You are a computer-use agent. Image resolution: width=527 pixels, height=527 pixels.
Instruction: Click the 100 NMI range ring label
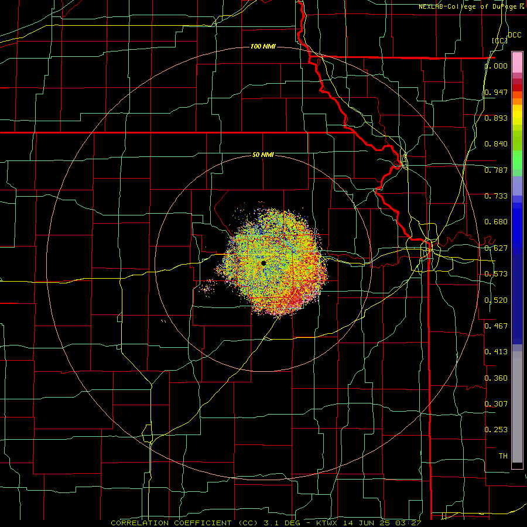pyautogui.click(x=263, y=46)
